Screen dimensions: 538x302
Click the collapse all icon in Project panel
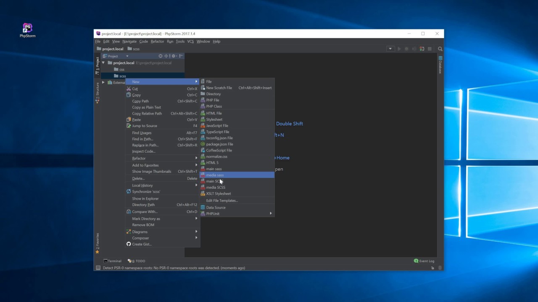pos(166,56)
